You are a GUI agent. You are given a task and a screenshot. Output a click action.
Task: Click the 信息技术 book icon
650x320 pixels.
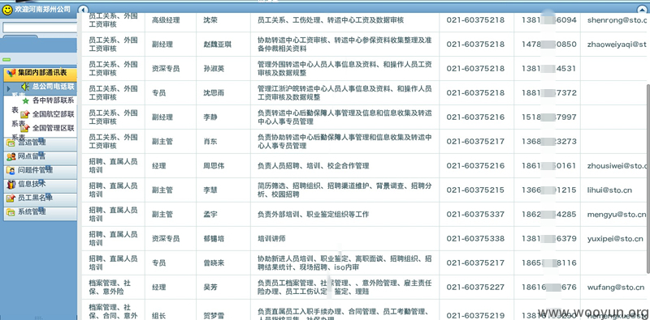(x=11, y=185)
